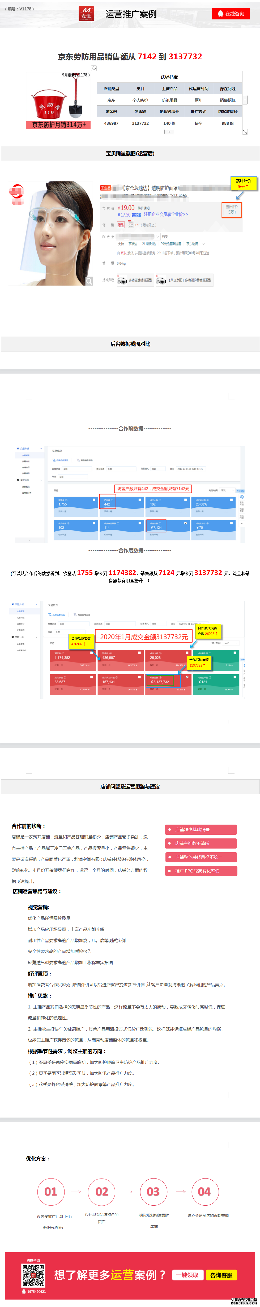Screen dimensions: 260x1307
Task: Click the plus icon below the table to add a row
Action: pos(169,132)
